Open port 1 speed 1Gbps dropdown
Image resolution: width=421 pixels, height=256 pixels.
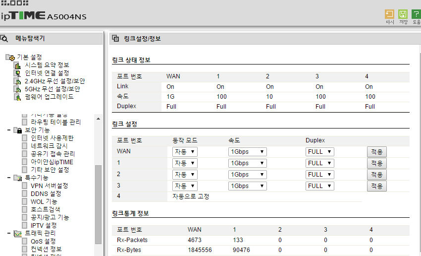click(x=248, y=163)
